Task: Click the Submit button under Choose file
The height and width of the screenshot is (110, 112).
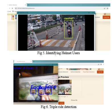Action: pos(61,103)
